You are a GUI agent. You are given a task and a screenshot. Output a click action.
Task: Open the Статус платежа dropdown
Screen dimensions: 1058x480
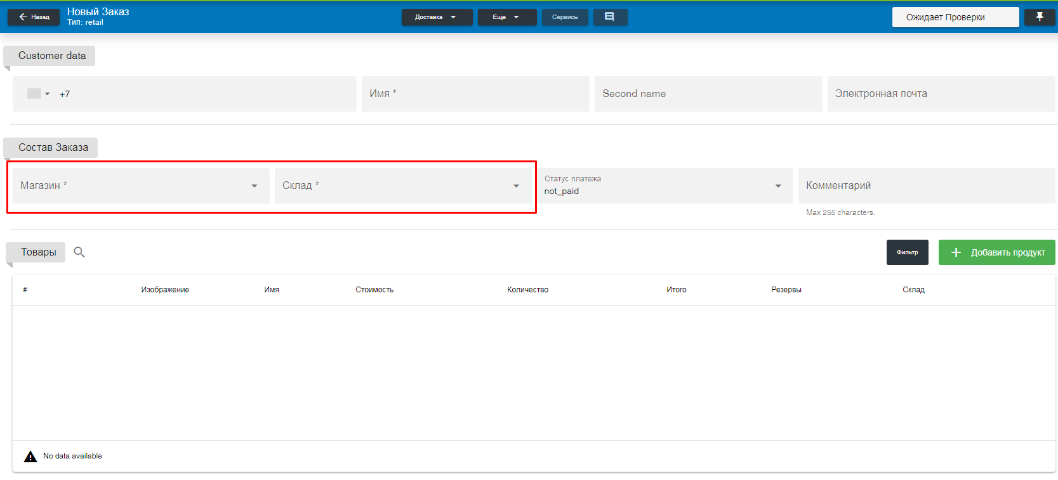click(x=665, y=186)
